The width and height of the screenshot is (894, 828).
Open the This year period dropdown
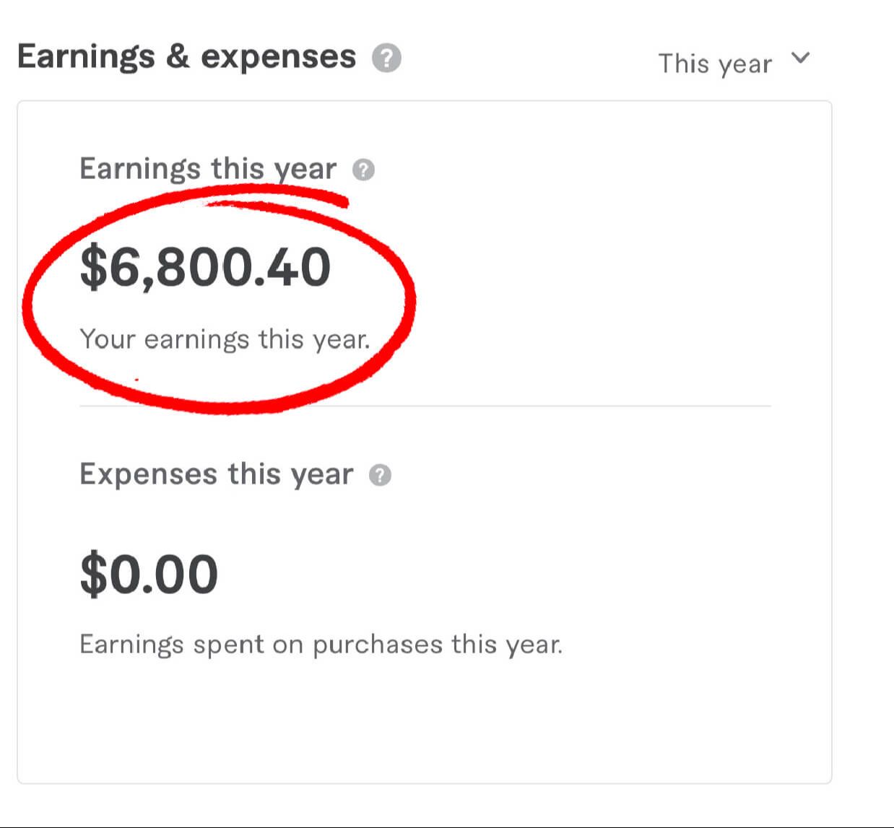coord(715,64)
